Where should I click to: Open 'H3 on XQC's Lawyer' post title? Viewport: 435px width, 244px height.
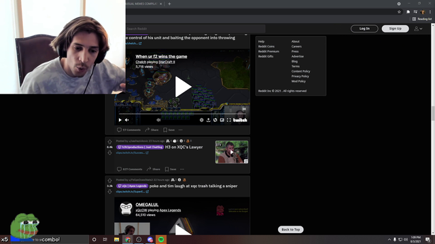click(184, 147)
